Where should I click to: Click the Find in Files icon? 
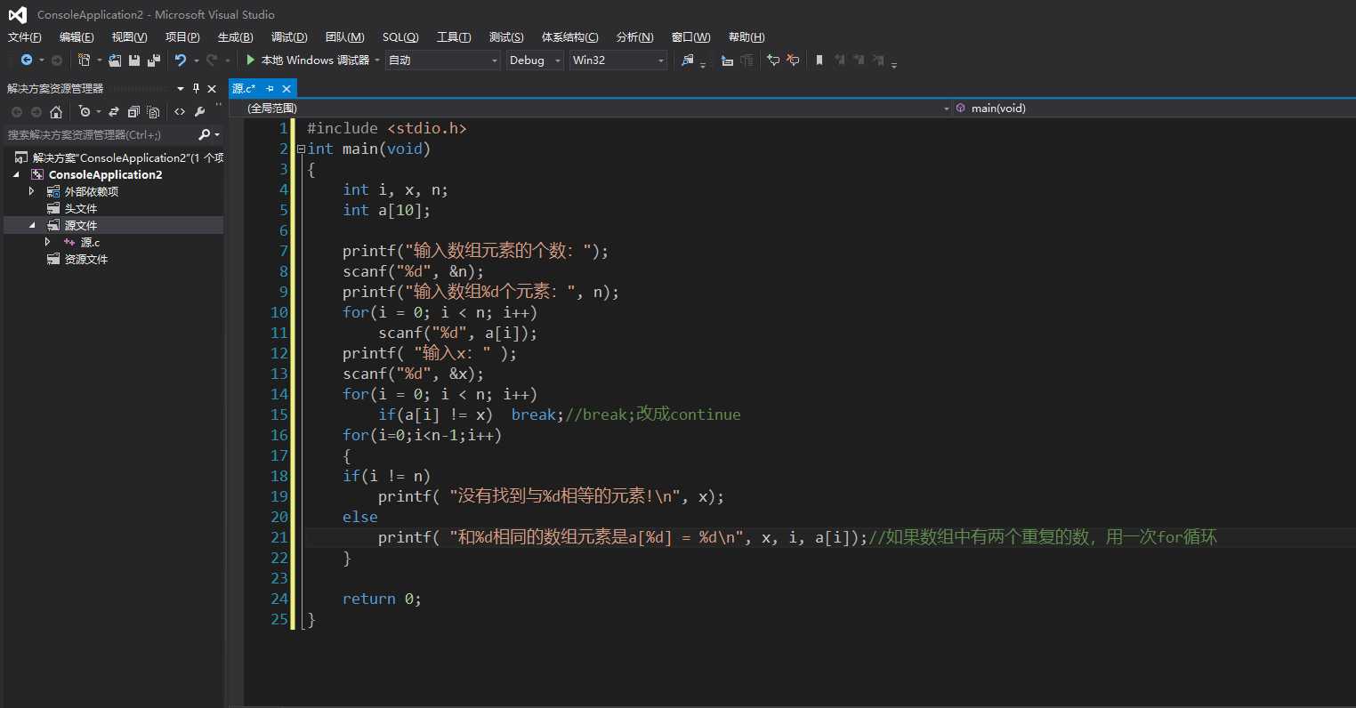[688, 60]
